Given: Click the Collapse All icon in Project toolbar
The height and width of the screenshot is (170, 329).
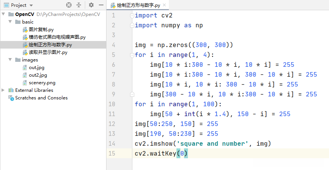Looking at the screenshot, I should click(x=79, y=5).
